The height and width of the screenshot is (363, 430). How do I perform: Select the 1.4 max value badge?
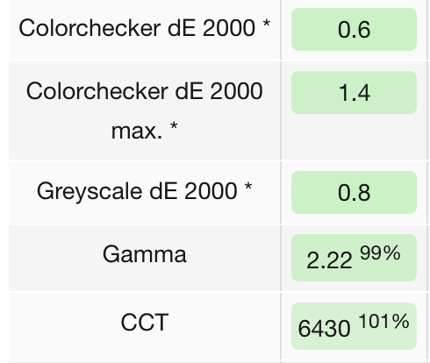pos(354,92)
